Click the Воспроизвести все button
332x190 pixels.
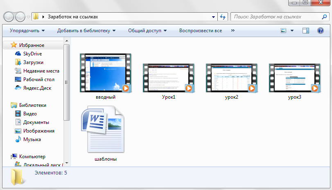[x=201, y=31]
